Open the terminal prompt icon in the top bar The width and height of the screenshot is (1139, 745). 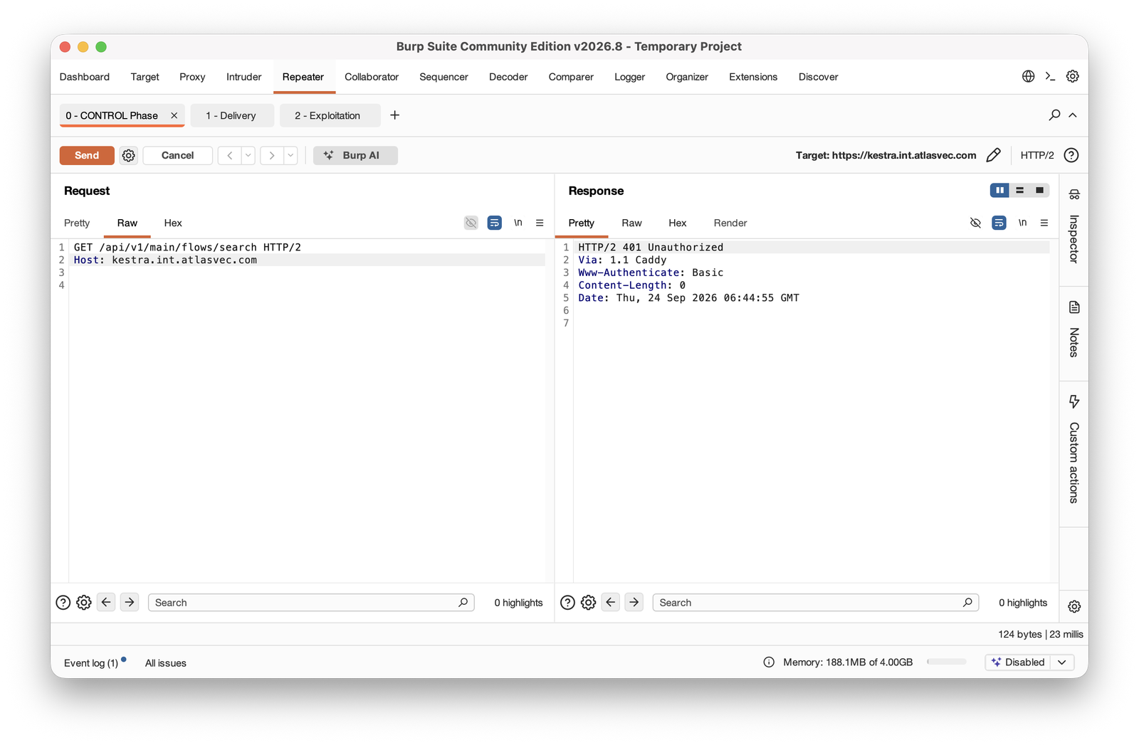coord(1050,76)
